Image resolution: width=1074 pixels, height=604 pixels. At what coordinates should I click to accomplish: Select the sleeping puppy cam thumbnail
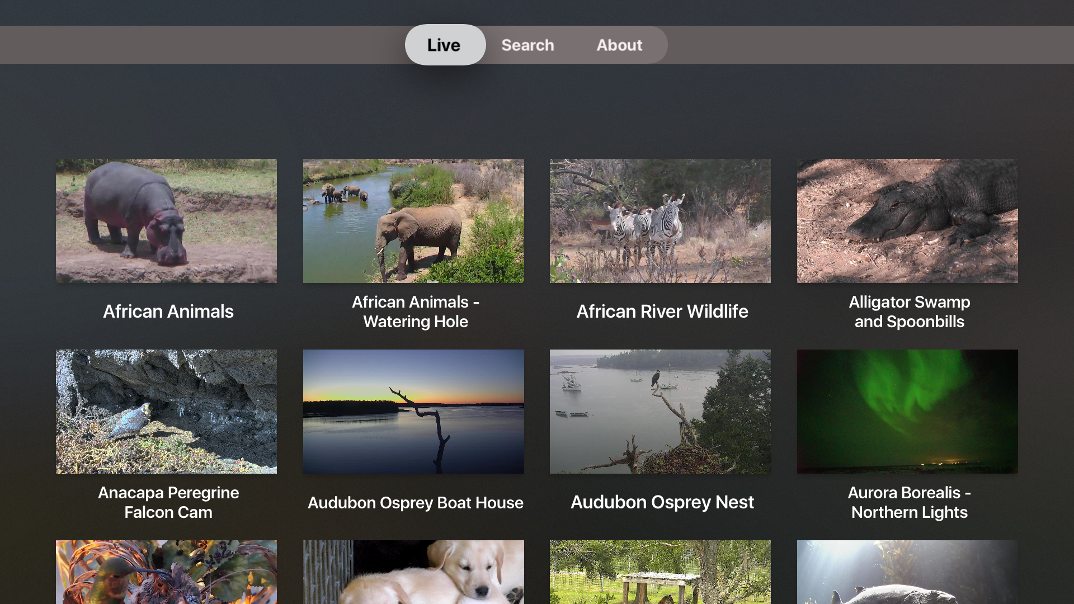click(x=413, y=572)
